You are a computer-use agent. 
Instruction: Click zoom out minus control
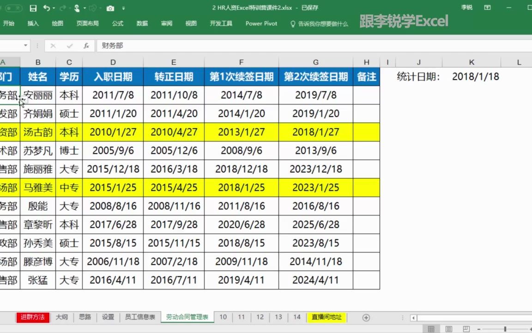[478, 328]
